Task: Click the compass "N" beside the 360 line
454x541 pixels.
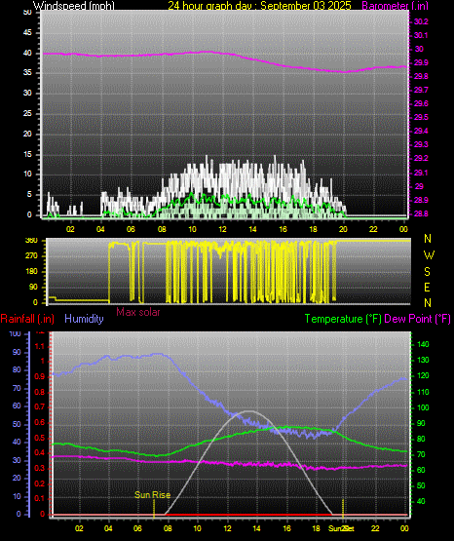Action: pos(428,239)
